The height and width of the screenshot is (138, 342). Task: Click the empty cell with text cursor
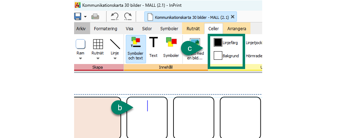[147, 117]
